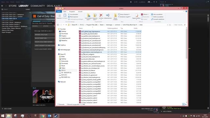210x118 pixels.
Task: Open the Steam LIBRARY section
Action: tap(24, 6)
